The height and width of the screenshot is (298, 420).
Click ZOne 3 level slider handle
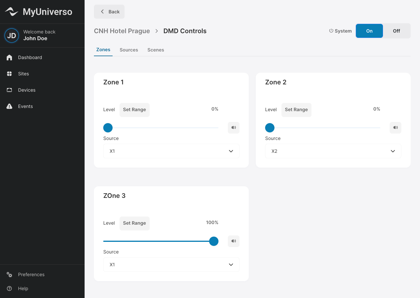[214, 241]
